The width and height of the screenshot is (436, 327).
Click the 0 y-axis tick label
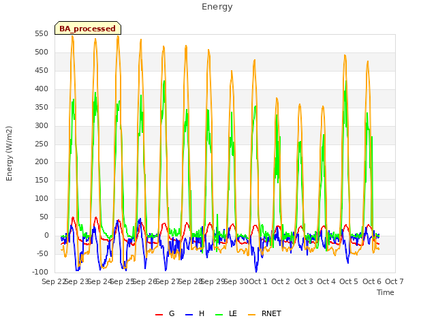pyautogui.click(x=46, y=235)
